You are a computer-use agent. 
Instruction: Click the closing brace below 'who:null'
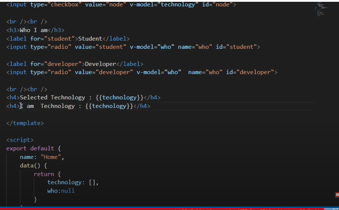tap(35, 199)
